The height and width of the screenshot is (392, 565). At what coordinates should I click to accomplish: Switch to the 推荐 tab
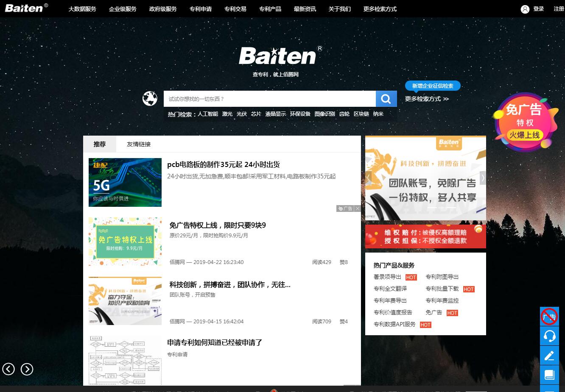pos(100,144)
